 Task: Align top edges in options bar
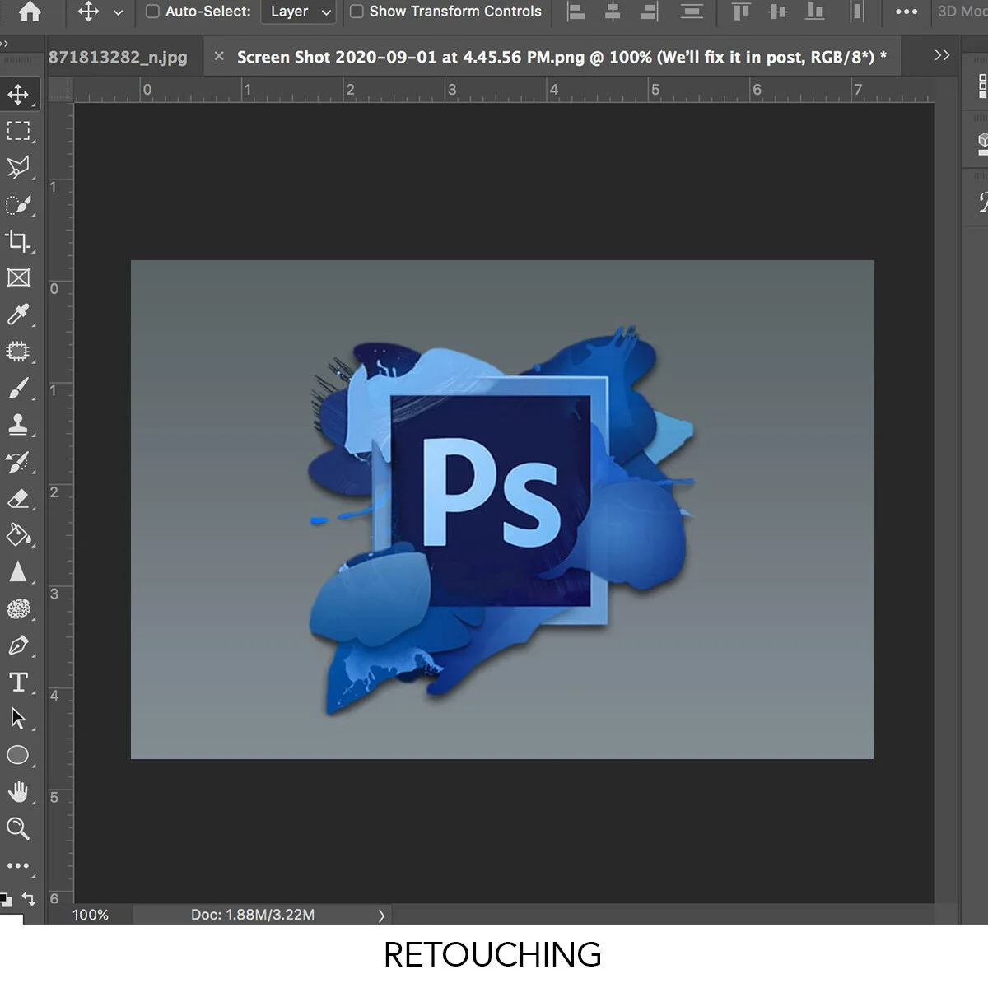pyautogui.click(x=741, y=12)
